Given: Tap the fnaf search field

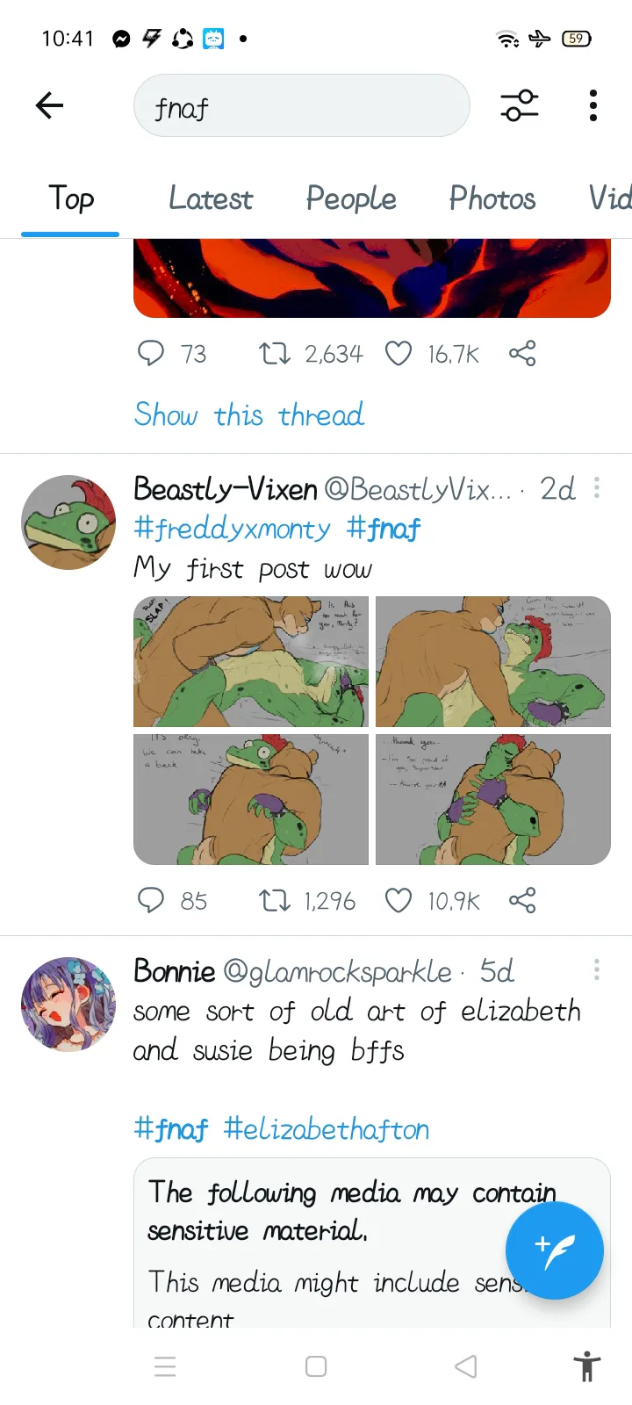Looking at the screenshot, I should (x=302, y=106).
